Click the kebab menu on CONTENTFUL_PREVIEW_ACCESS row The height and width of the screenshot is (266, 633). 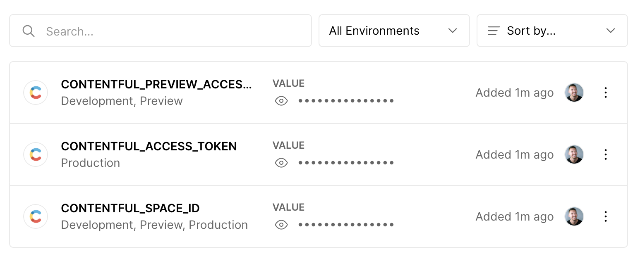[x=605, y=93]
